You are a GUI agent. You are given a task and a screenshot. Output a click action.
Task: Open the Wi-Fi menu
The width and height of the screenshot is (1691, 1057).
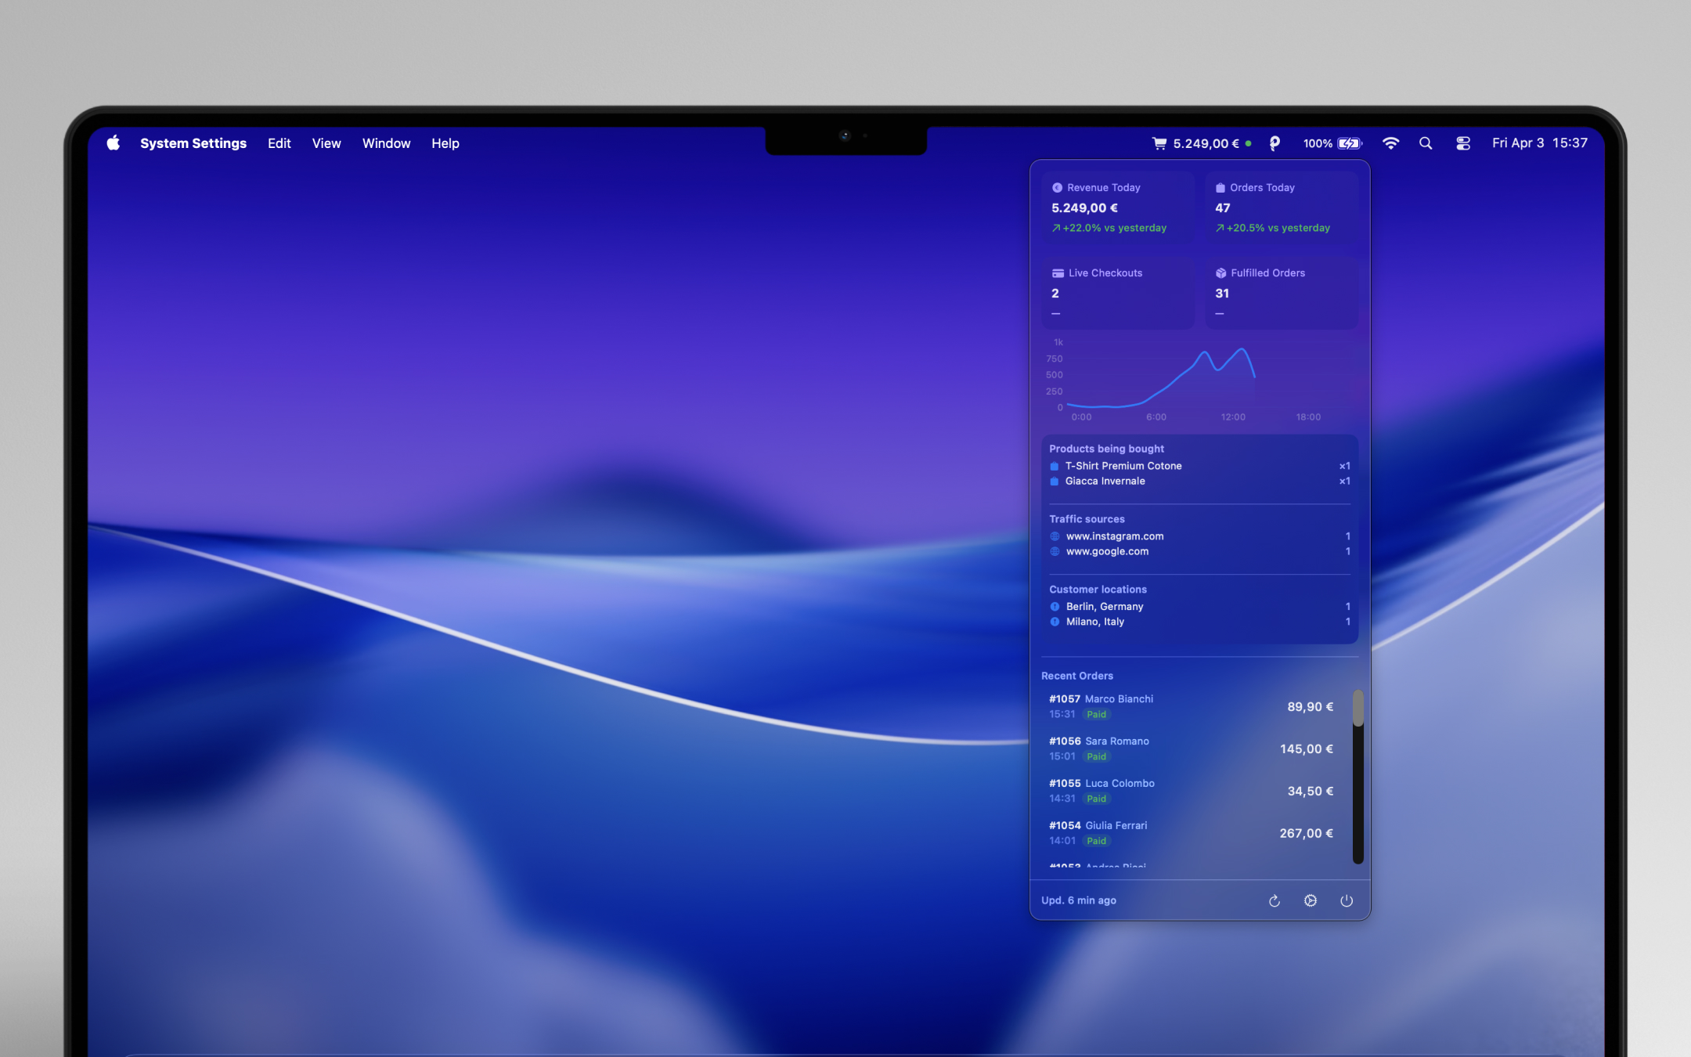point(1390,143)
